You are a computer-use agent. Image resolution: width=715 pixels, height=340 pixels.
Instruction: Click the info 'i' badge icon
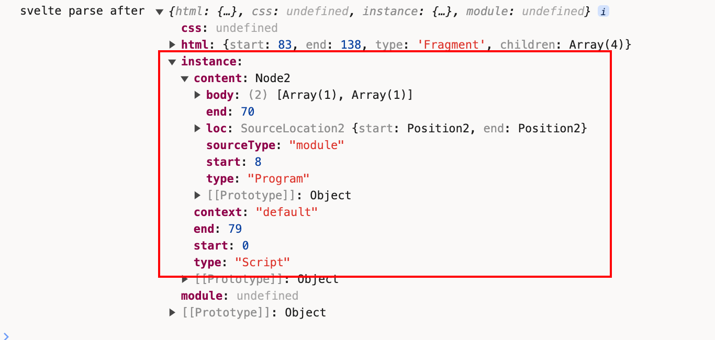point(603,12)
